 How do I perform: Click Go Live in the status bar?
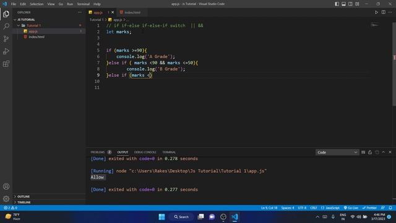[x=351, y=208]
